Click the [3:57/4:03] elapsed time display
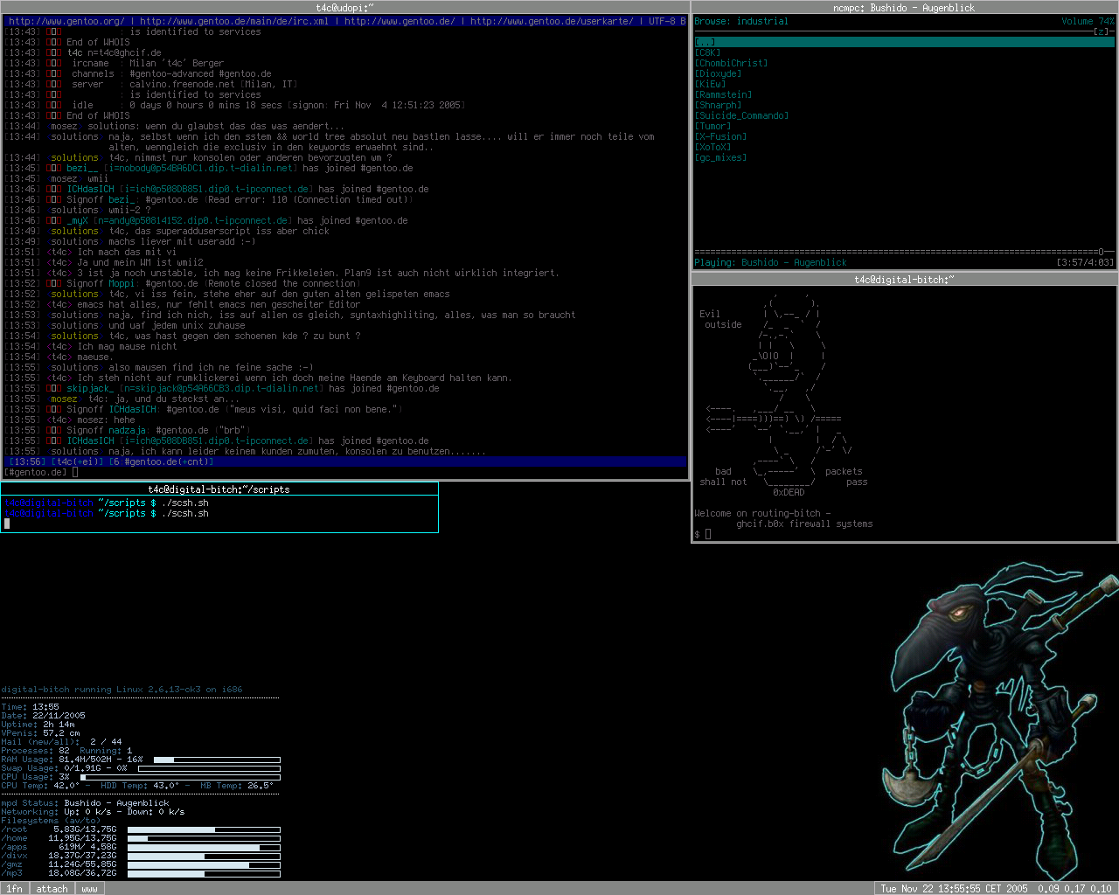Viewport: 1119px width, 895px height. point(1085,262)
